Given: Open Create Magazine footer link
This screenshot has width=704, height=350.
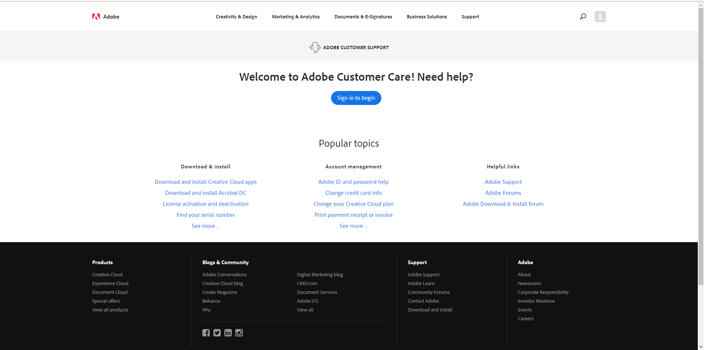Looking at the screenshot, I should pos(220,292).
